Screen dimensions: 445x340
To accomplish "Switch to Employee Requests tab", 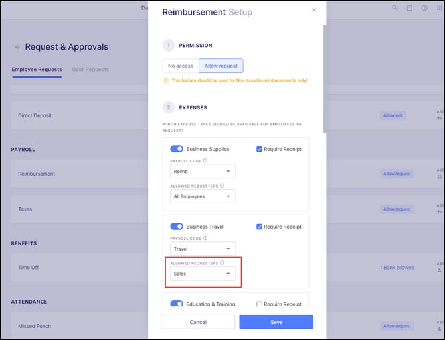I will click(x=37, y=70).
